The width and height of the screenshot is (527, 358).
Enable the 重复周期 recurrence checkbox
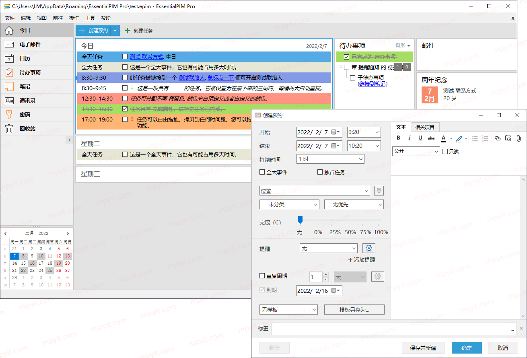click(262, 276)
